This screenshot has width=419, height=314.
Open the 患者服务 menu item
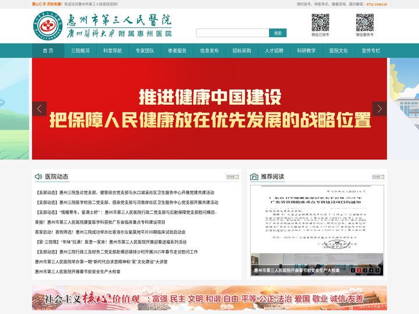(177, 51)
